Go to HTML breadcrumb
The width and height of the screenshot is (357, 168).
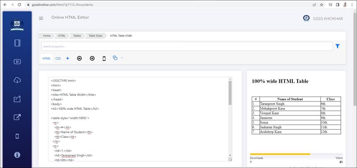(x=62, y=36)
